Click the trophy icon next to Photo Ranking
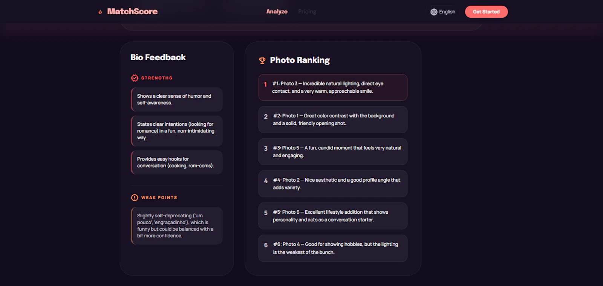 point(262,60)
